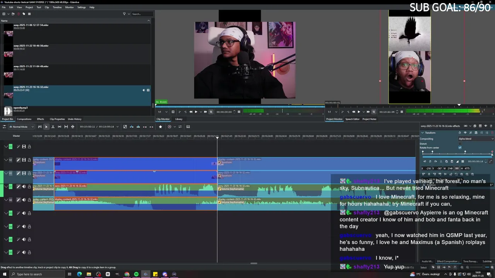
Task: Open effects wand on track A1
Action: [x=18, y=186]
